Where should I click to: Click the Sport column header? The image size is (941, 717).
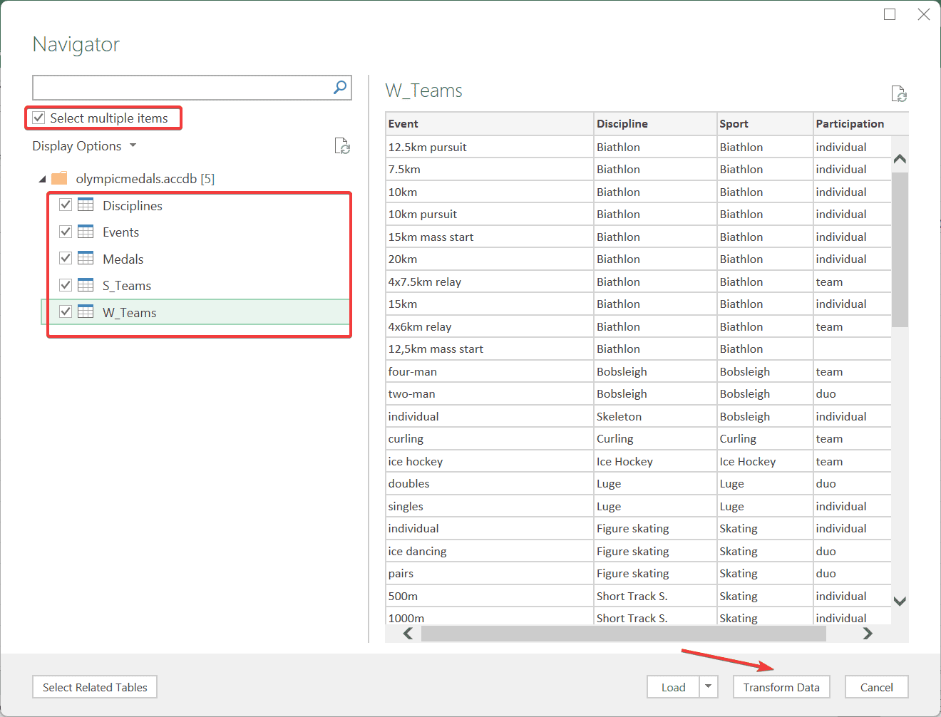coord(765,123)
